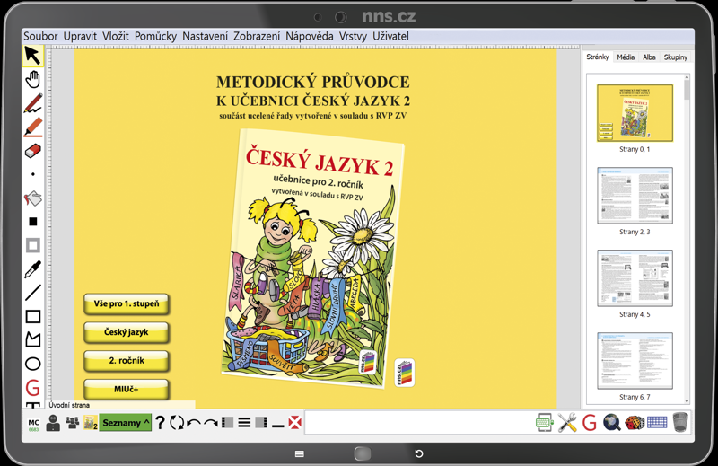718x466 pixels.
Task: Click the undo arrow
Action: [194, 423]
